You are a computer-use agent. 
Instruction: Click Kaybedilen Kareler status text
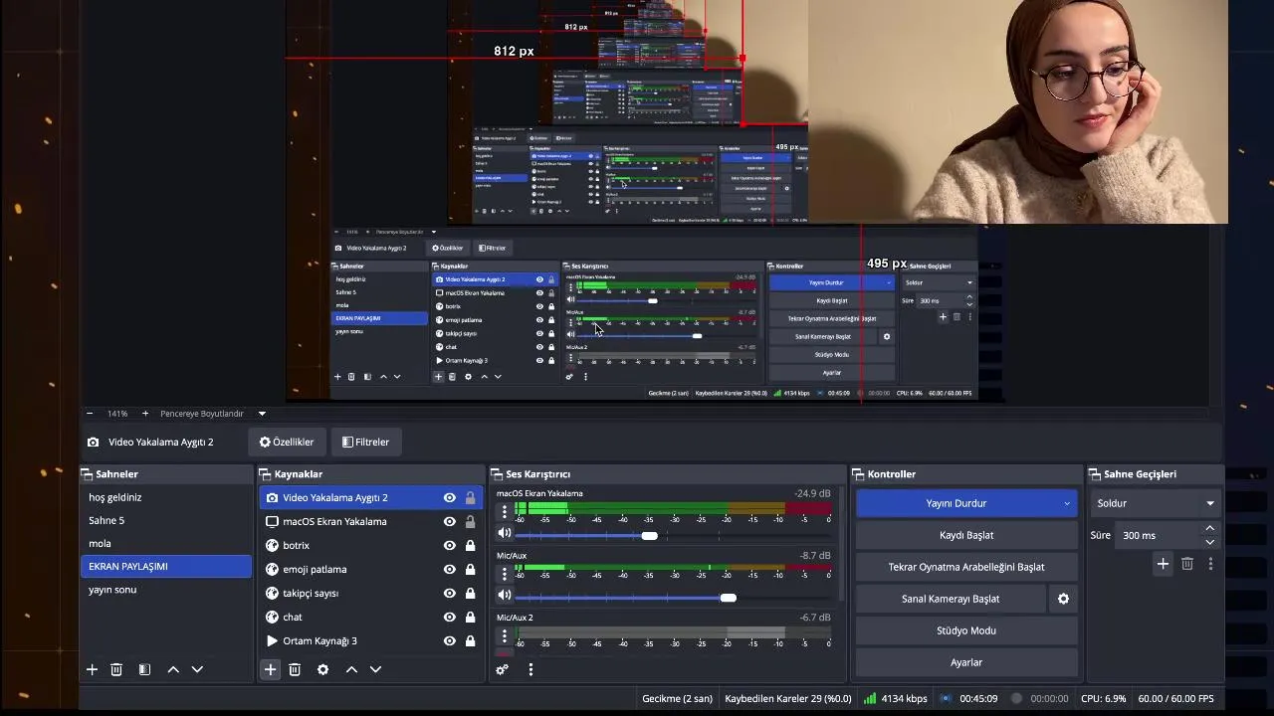788,698
